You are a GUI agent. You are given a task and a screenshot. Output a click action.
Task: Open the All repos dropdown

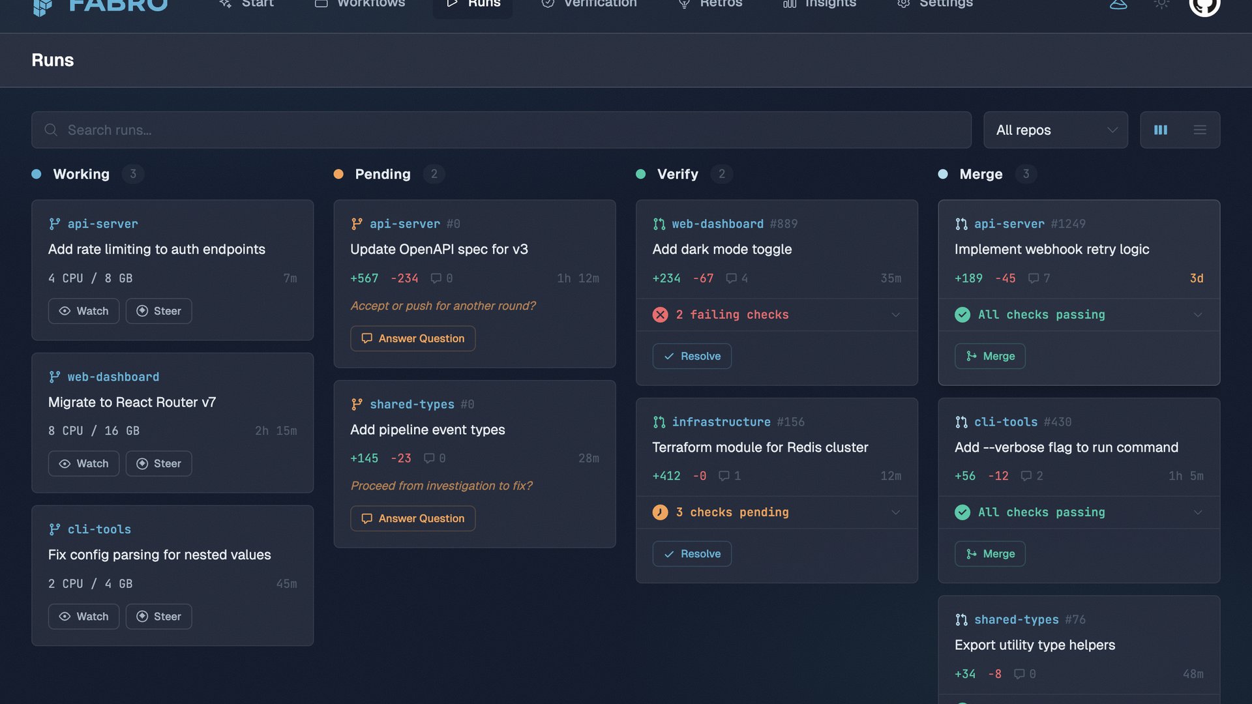(1055, 130)
